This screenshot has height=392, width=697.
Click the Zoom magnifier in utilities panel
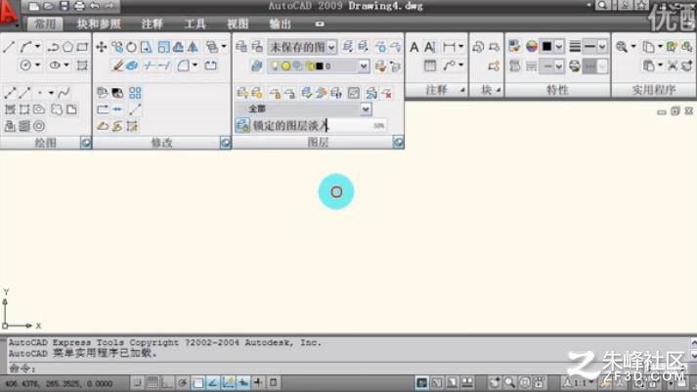(x=622, y=47)
